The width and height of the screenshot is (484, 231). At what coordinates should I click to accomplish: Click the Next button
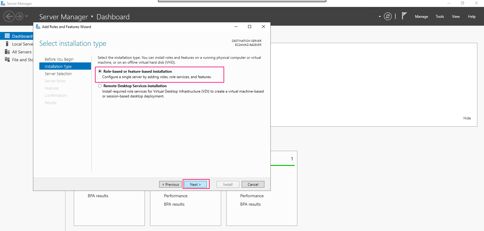pos(195,184)
